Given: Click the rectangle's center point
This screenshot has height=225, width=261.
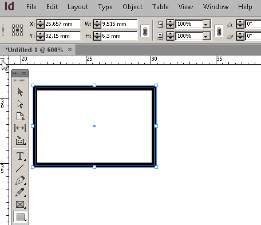Looking at the screenshot, I should (x=94, y=126).
